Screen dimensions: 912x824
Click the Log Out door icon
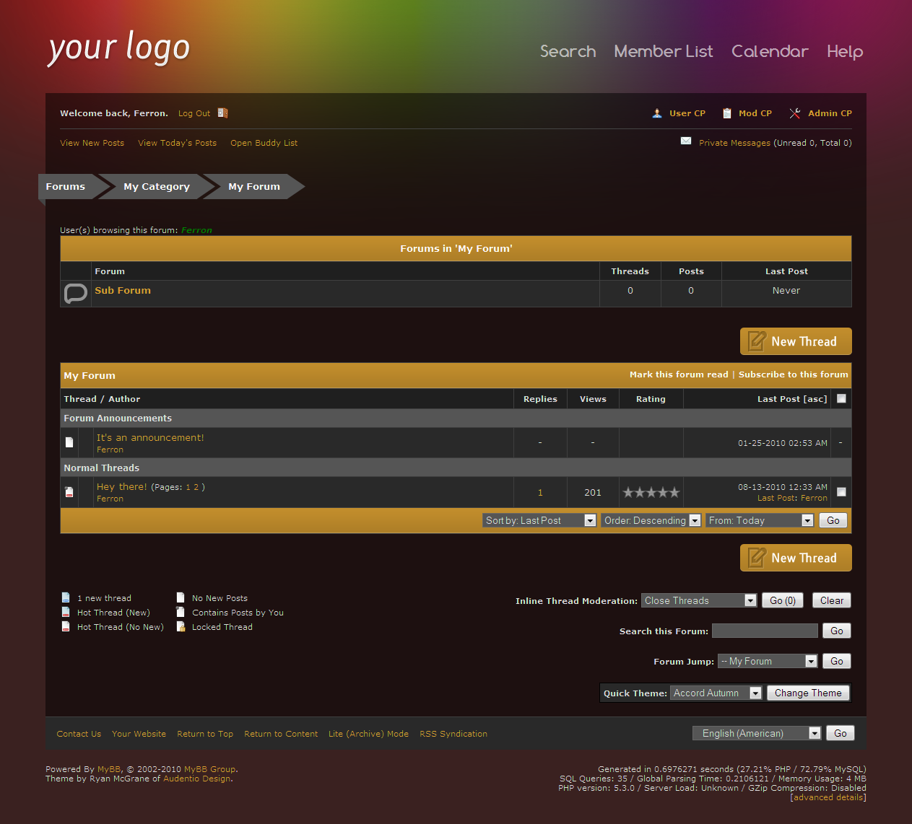[x=222, y=113]
